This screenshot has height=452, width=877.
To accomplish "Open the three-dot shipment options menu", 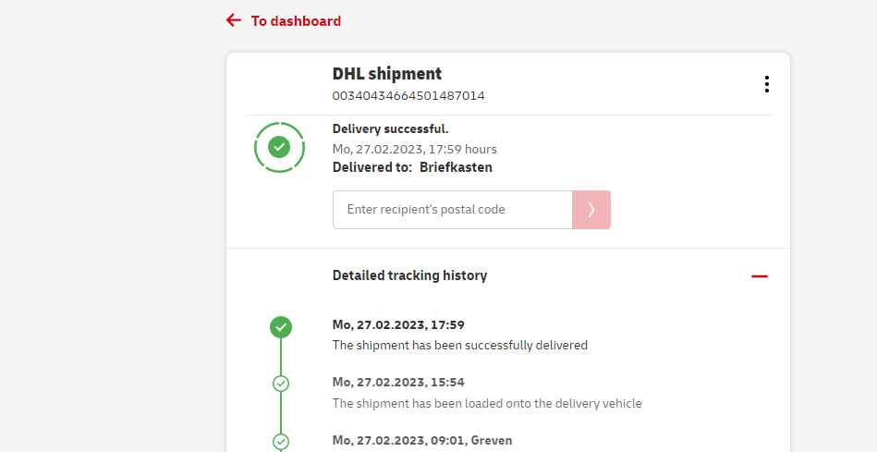I will click(766, 84).
